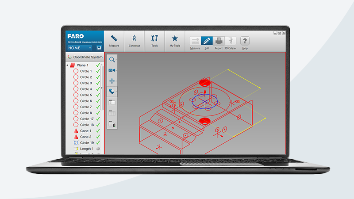Select the label tag tool

point(112,92)
